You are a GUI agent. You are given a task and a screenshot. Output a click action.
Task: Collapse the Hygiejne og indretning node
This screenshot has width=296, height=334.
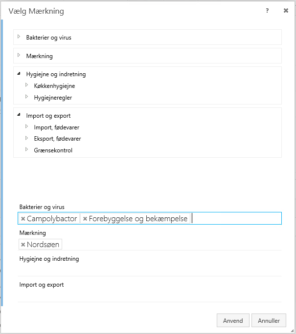pyautogui.click(x=19, y=74)
